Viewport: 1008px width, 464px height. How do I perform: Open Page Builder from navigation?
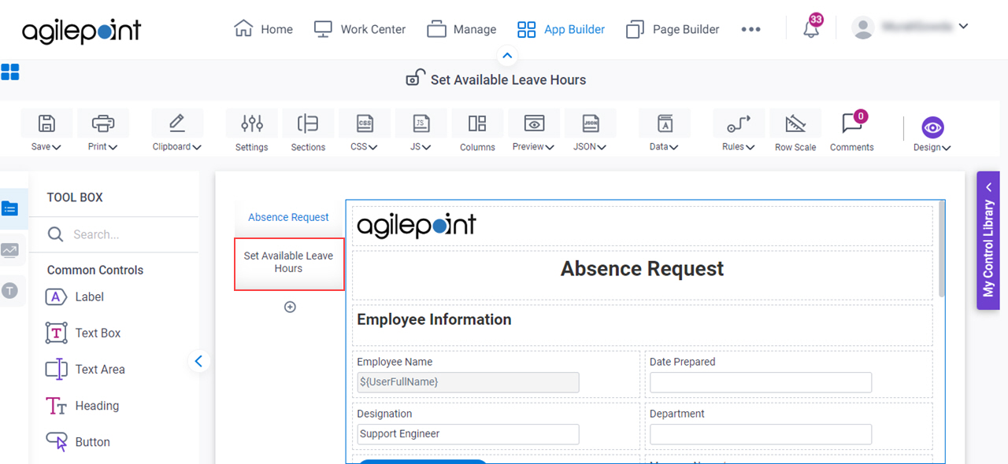tap(673, 29)
